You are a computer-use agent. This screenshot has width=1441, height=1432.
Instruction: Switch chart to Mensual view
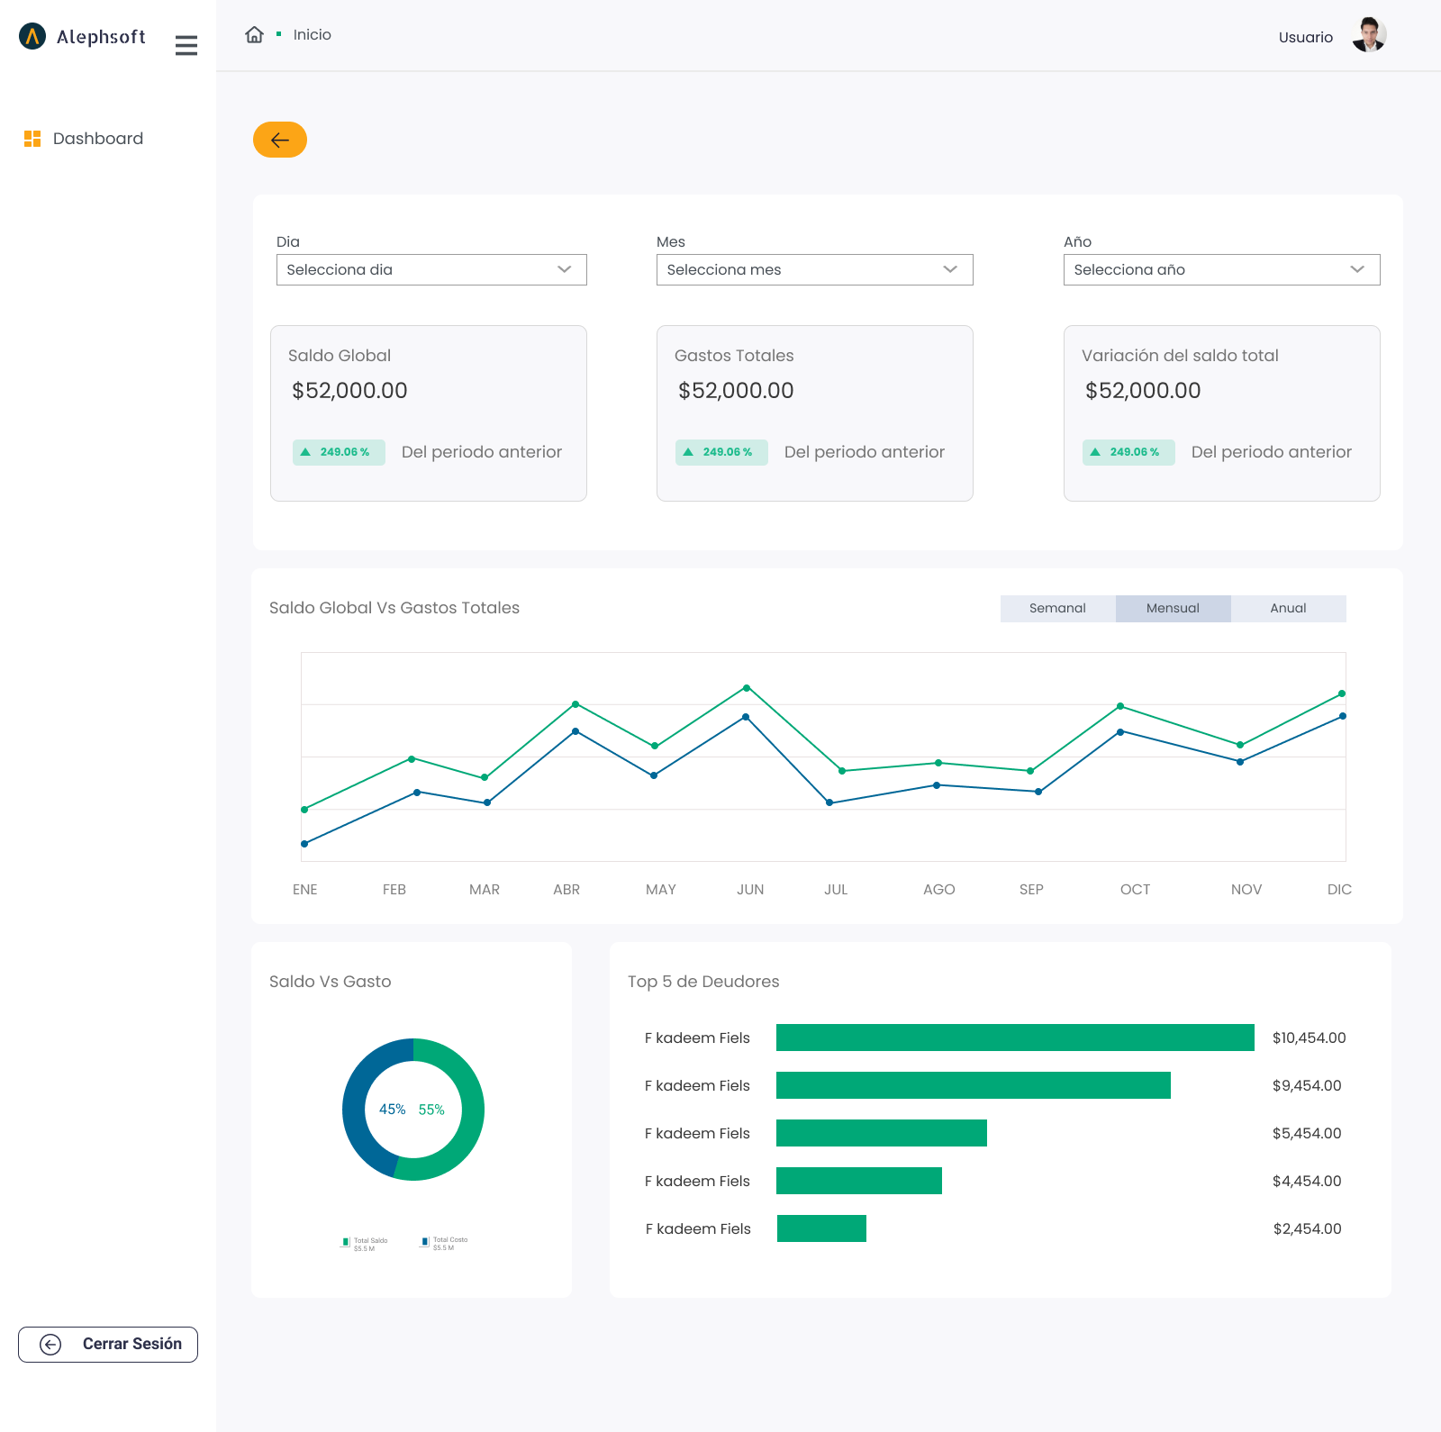click(1174, 608)
